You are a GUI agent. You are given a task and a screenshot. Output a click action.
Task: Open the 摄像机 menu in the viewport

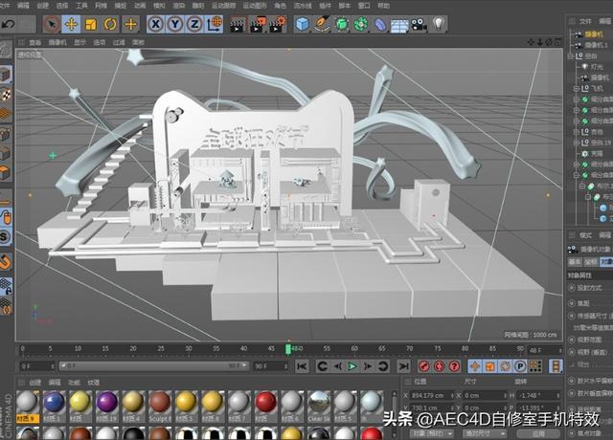point(57,42)
